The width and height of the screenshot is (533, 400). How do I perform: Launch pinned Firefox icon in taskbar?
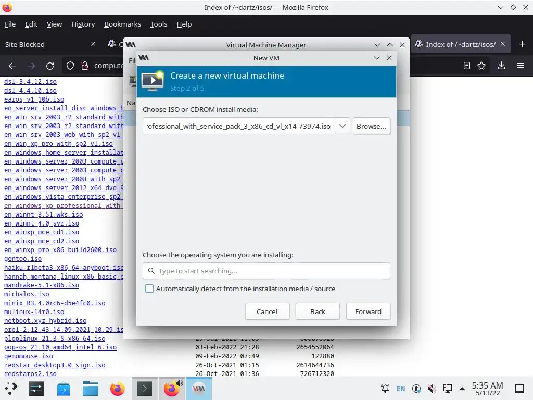tap(118, 389)
